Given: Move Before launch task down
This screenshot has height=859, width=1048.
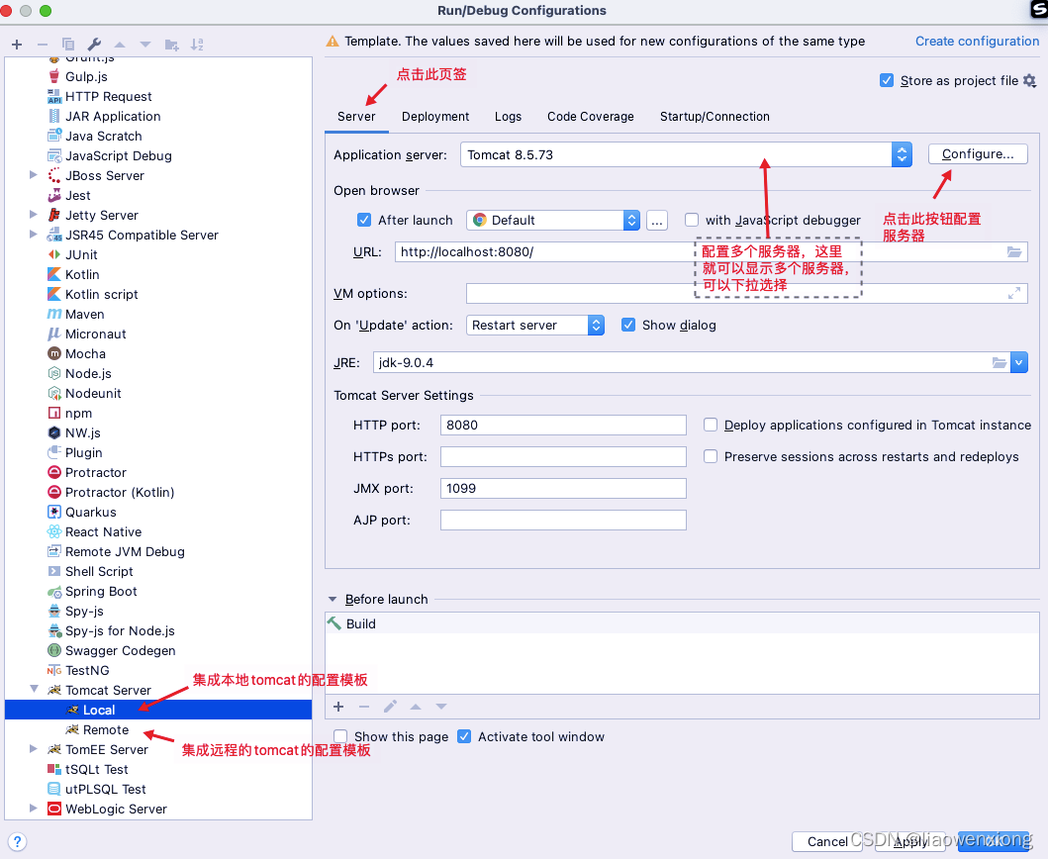Looking at the screenshot, I should [x=441, y=707].
